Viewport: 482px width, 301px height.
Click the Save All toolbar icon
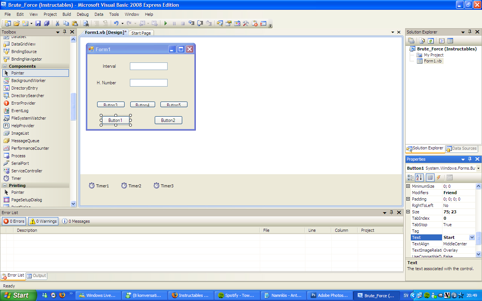[46, 23]
